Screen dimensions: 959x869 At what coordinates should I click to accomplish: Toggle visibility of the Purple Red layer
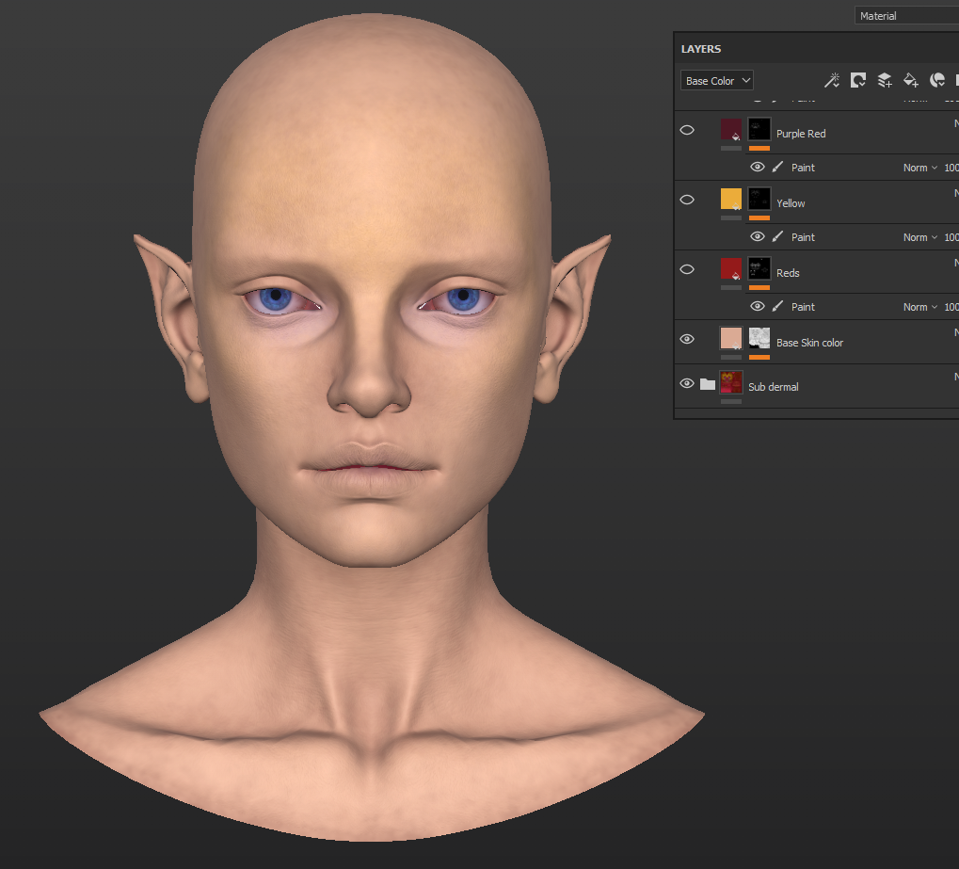coord(687,130)
